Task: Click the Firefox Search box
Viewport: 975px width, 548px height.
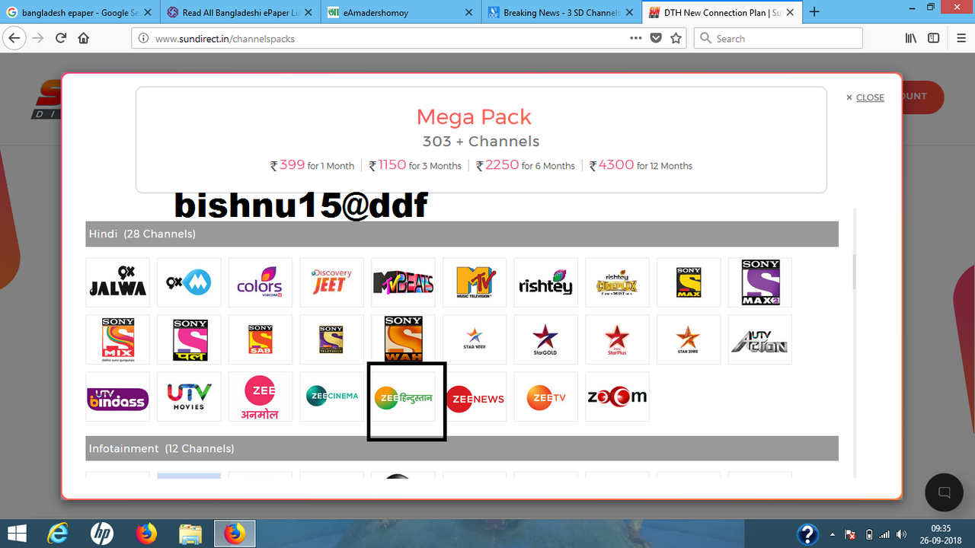Action: click(x=778, y=38)
